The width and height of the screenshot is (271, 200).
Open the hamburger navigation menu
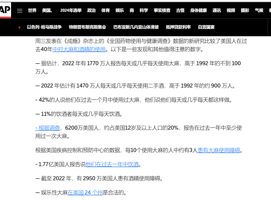(20, 11)
